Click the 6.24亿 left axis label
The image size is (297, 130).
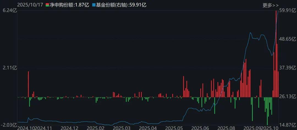click(x=9, y=10)
